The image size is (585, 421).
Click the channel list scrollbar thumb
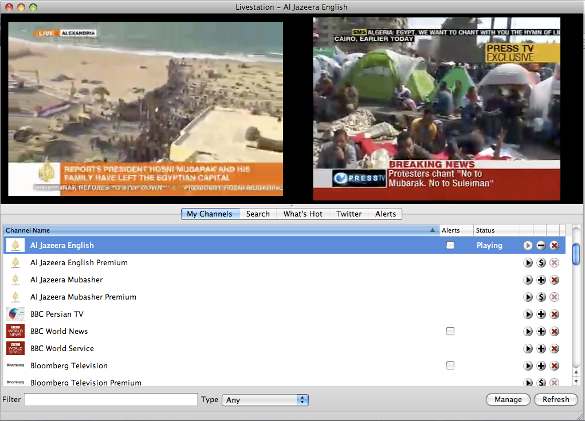pyautogui.click(x=576, y=254)
